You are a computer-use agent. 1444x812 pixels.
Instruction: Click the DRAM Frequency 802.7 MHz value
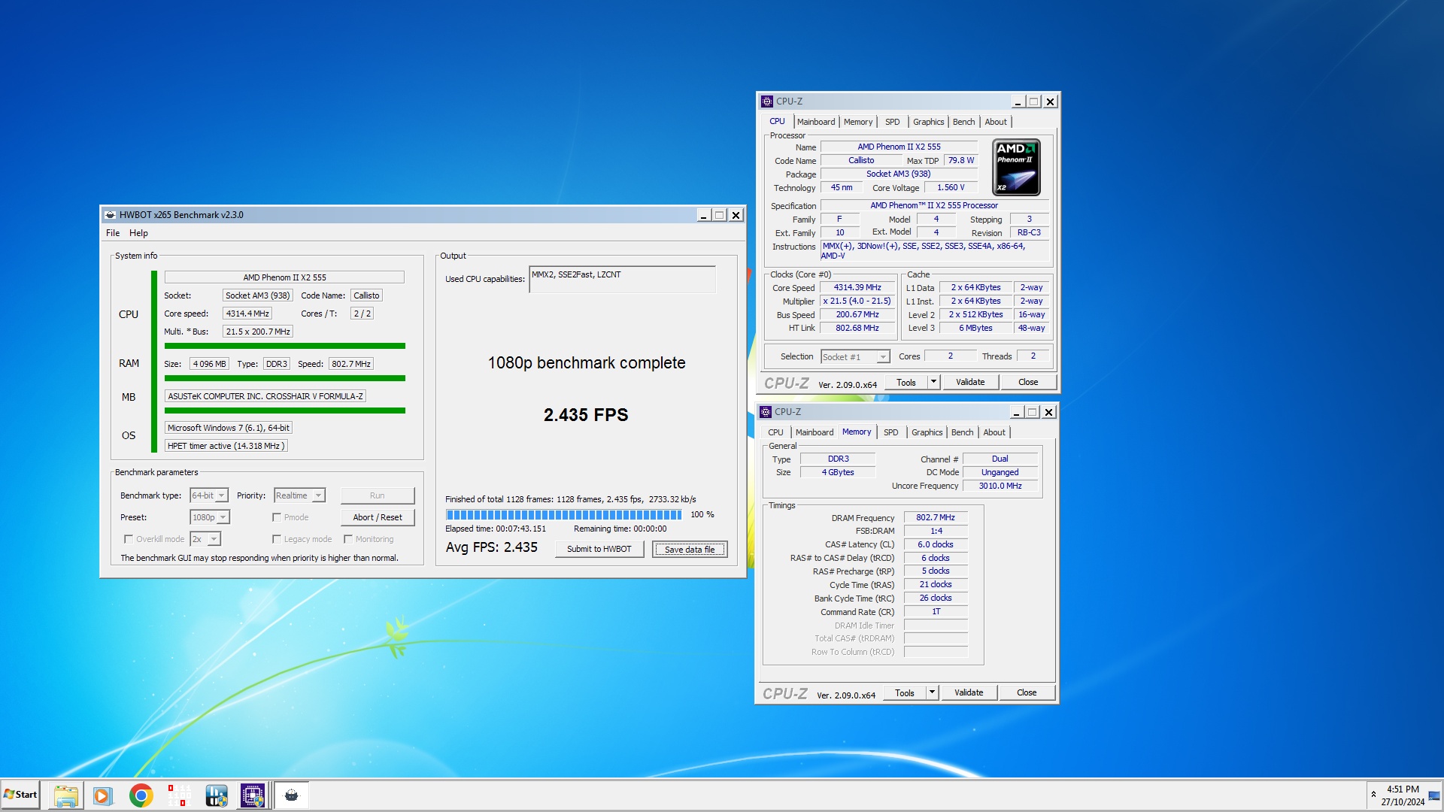click(x=936, y=518)
